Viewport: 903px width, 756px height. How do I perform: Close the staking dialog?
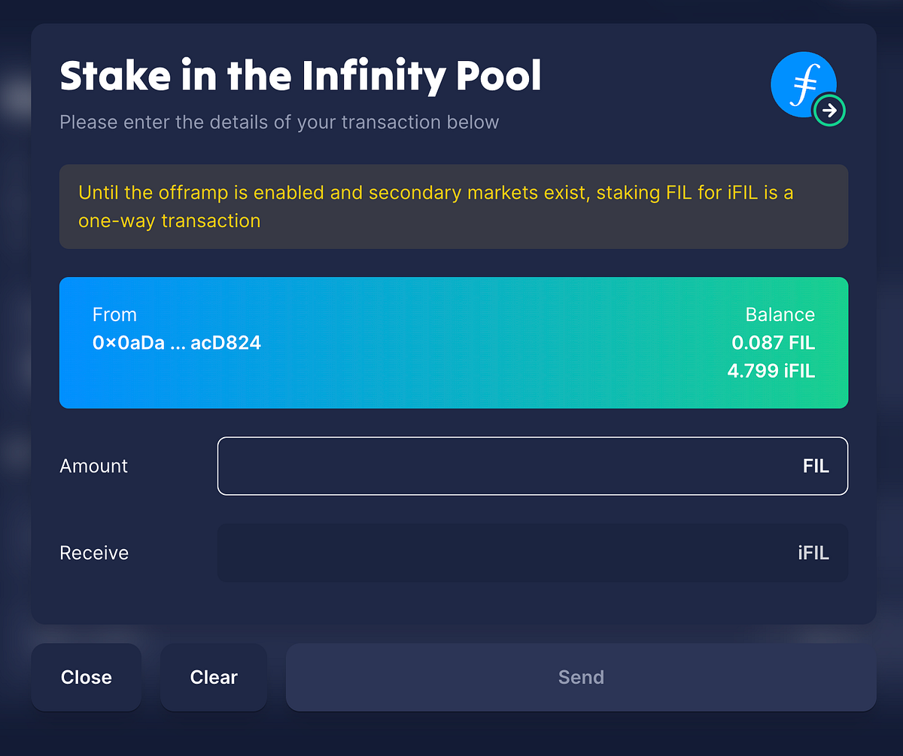click(x=87, y=677)
